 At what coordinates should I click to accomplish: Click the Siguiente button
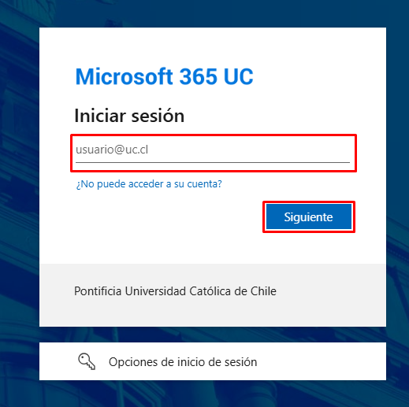(x=309, y=217)
